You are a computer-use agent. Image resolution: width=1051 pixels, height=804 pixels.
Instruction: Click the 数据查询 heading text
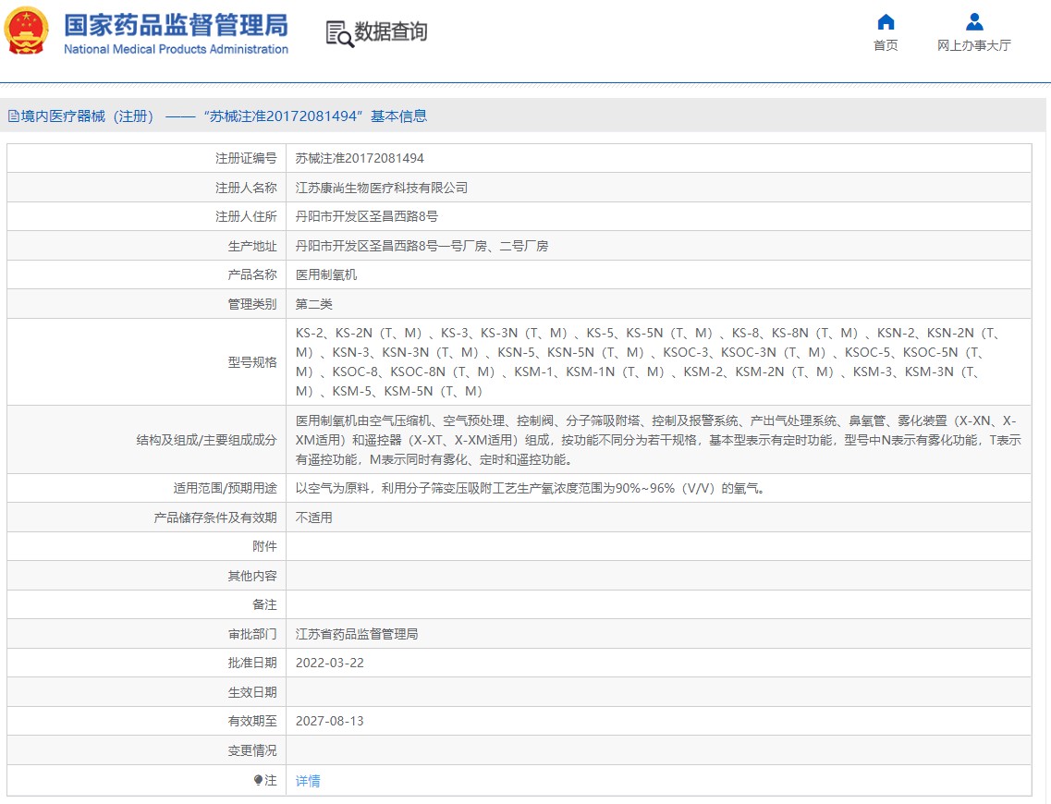point(391,31)
